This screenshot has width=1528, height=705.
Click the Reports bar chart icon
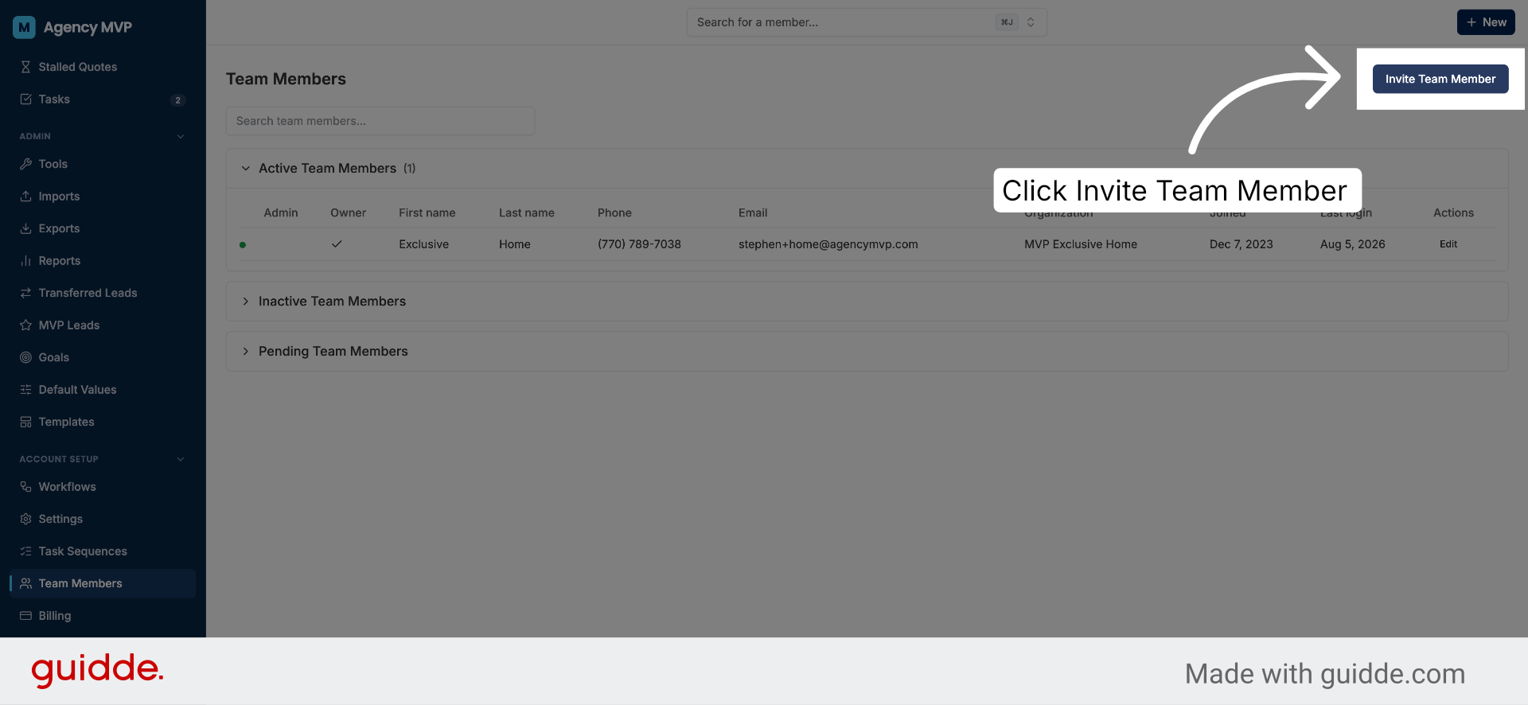[25, 261]
